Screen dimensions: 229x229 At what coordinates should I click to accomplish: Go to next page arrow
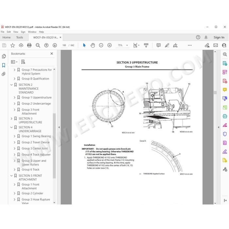point(55,45)
